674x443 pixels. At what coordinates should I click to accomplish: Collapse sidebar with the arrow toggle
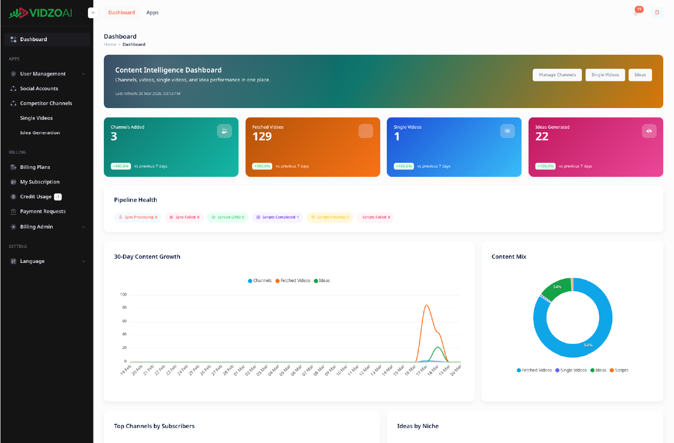[x=93, y=13]
